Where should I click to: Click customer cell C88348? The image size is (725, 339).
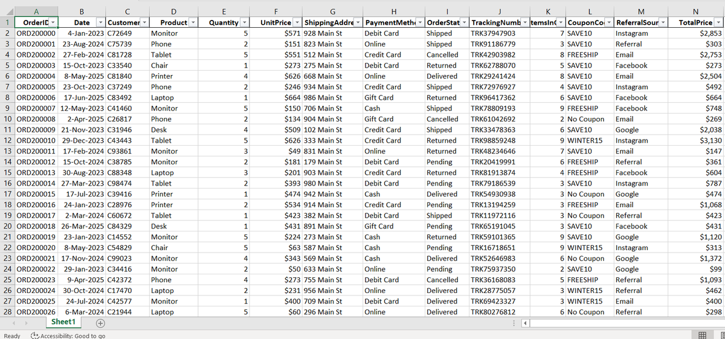[128, 173]
